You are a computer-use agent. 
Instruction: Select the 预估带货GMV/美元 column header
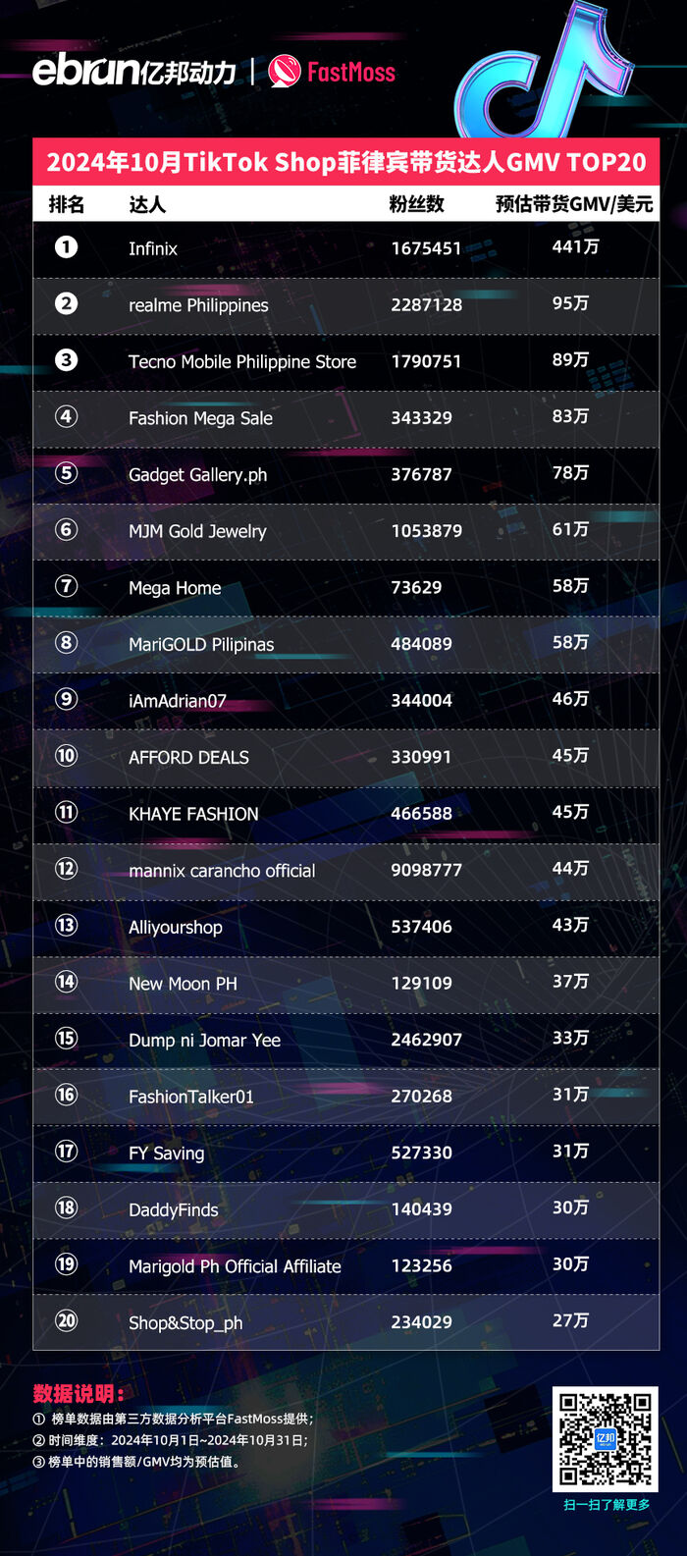(x=574, y=204)
